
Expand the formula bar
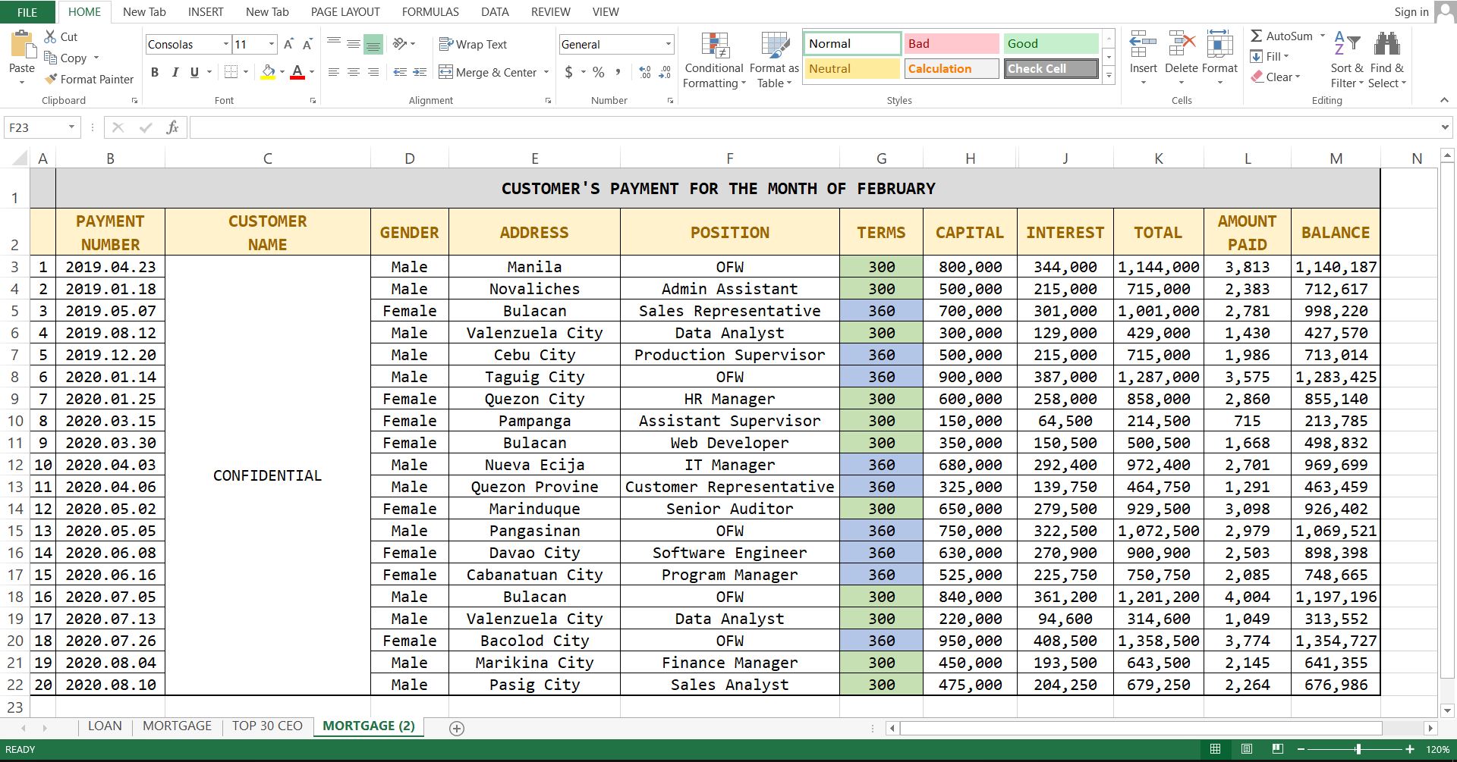point(1445,127)
